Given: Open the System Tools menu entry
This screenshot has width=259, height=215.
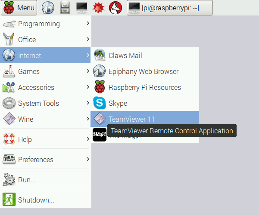Looking at the screenshot, I should point(45,103).
